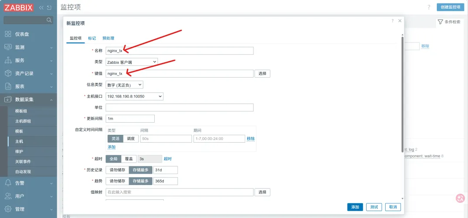This screenshot has height=218, width=468.
Task: Click the 创建监控项 button
Action: pyautogui.click(x=450, y=7)
